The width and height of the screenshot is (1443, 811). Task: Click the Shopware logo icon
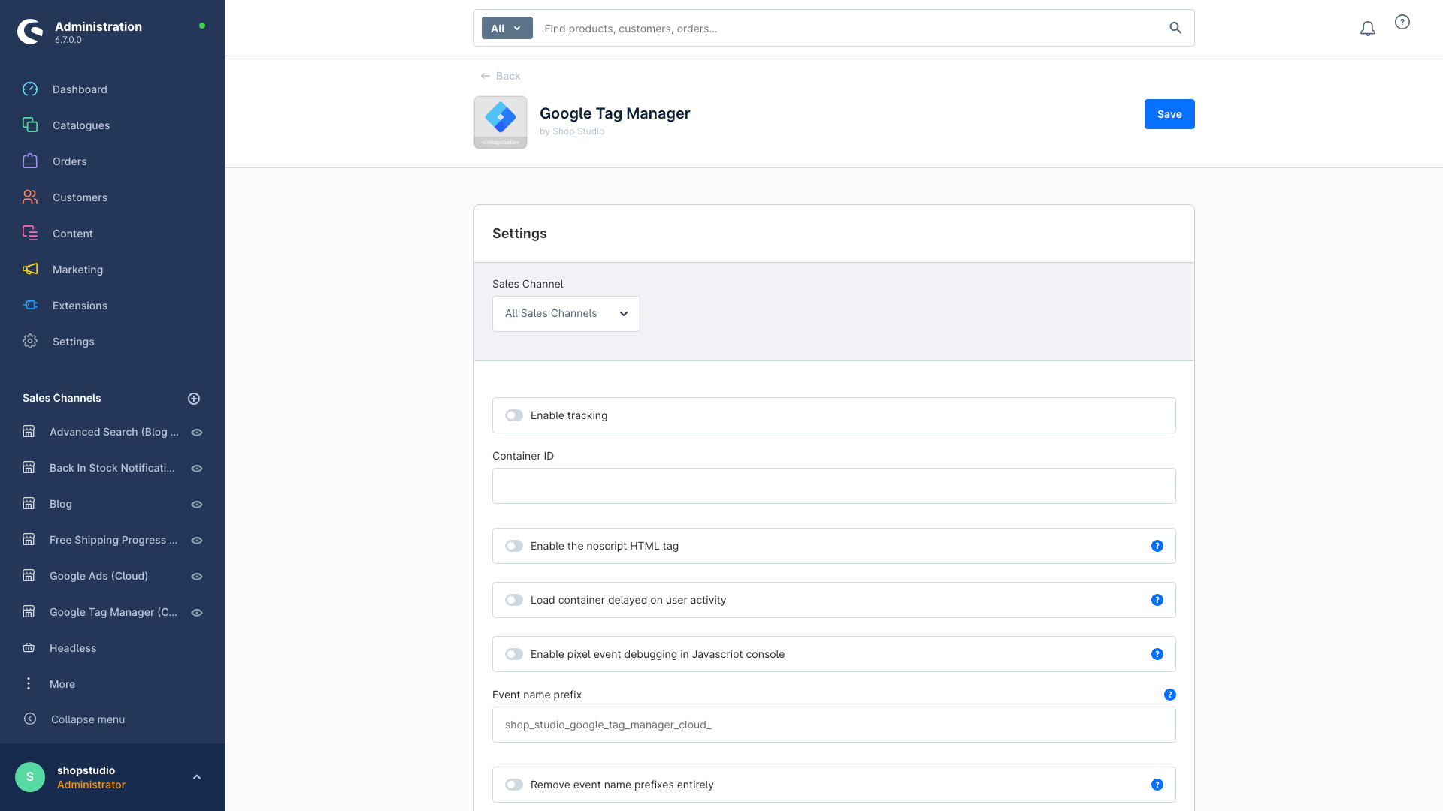pos(30,32)
